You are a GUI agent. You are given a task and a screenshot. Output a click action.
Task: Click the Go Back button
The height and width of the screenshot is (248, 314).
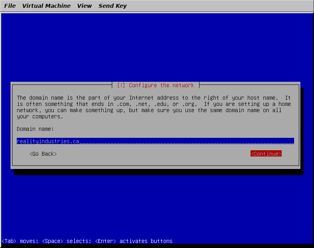click(x=43, y=154)
